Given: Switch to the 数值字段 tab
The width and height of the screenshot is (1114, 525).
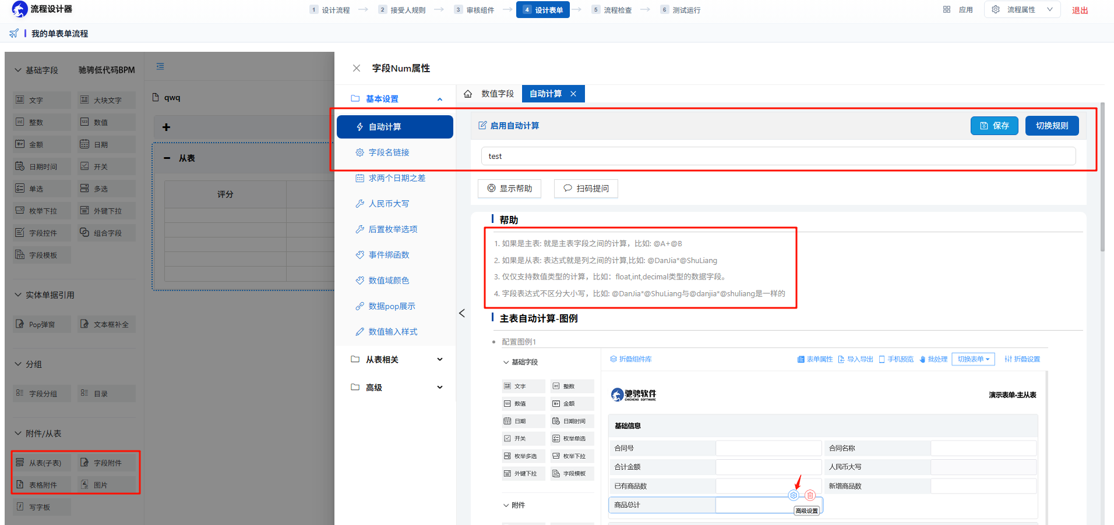Looking at the screenshot, I should click(x=498, y=94).
